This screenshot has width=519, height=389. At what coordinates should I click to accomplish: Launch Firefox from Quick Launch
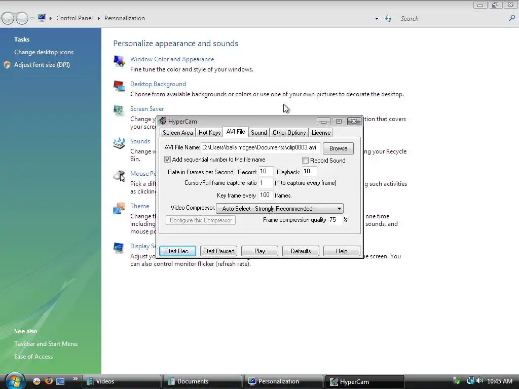point(49,381)
